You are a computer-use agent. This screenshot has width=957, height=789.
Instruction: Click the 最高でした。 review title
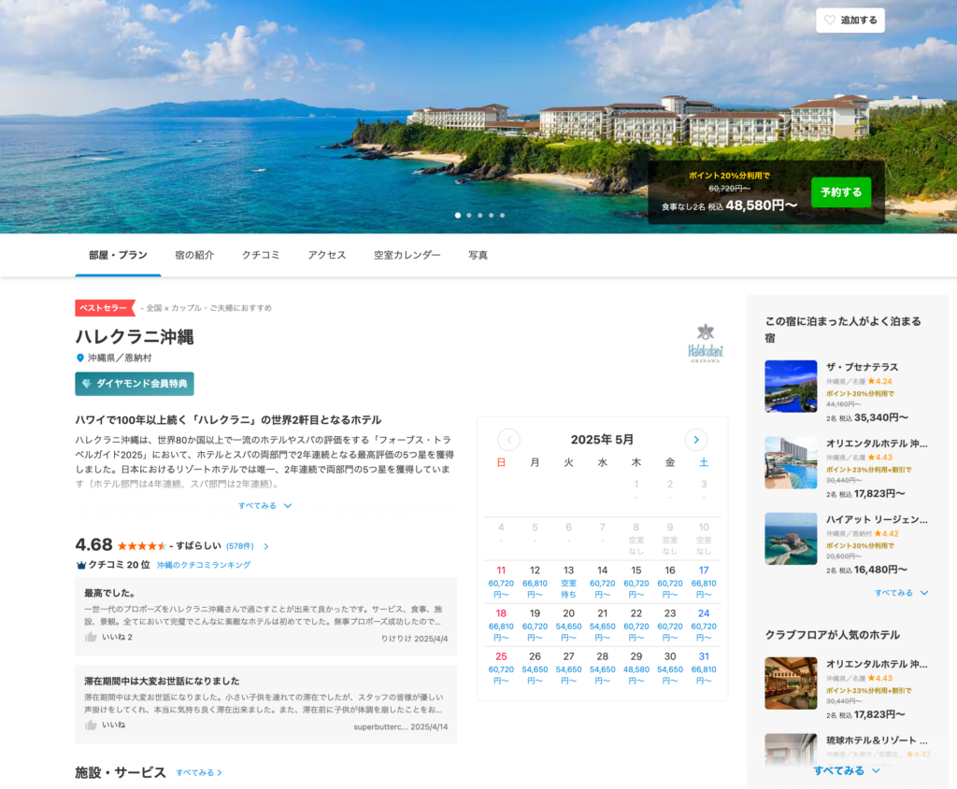[x=110, y=593]
